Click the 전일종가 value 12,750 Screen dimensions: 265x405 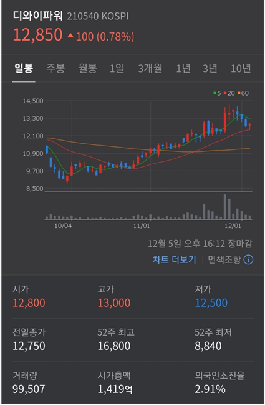coord(29,346)
